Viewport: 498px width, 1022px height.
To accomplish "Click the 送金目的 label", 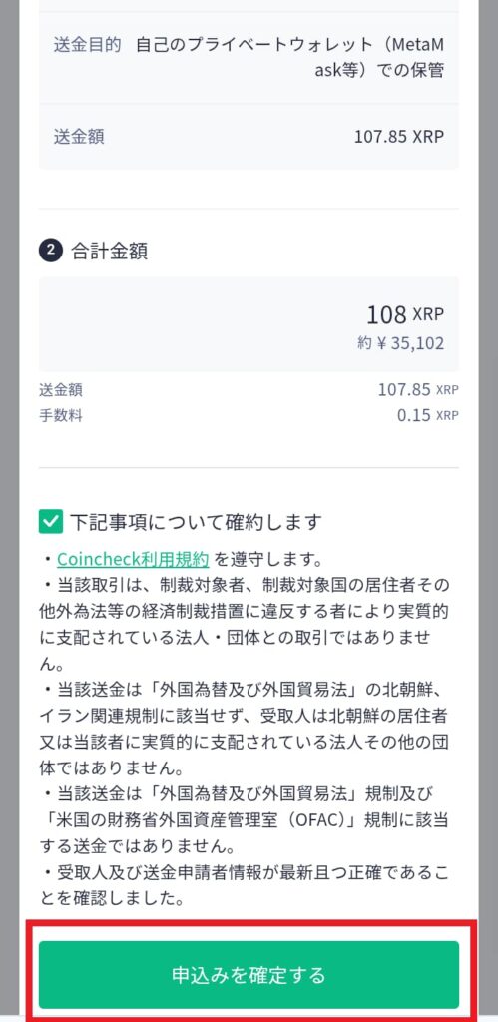I will click(x=88, y=45).
